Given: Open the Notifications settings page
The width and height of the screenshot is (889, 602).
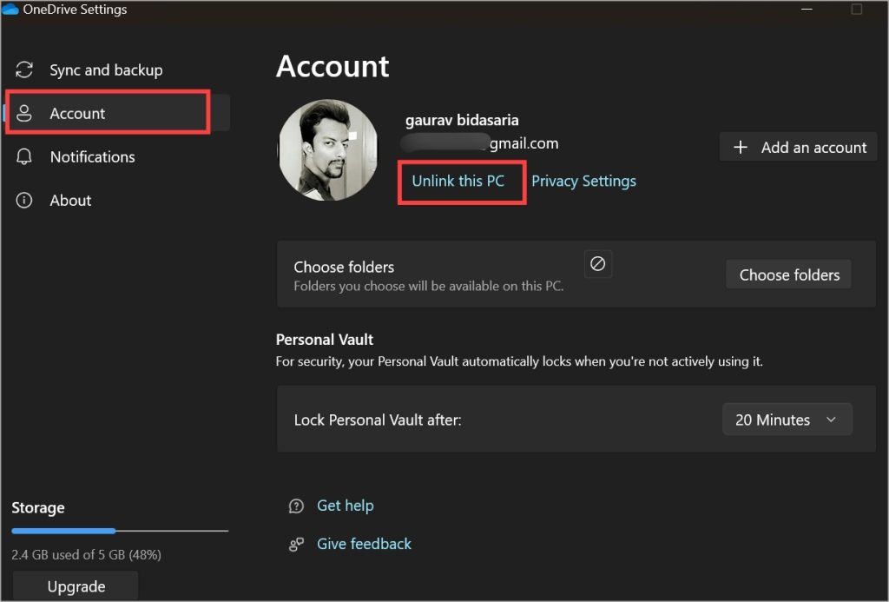Looking at the screenshot, I should 92,157.
